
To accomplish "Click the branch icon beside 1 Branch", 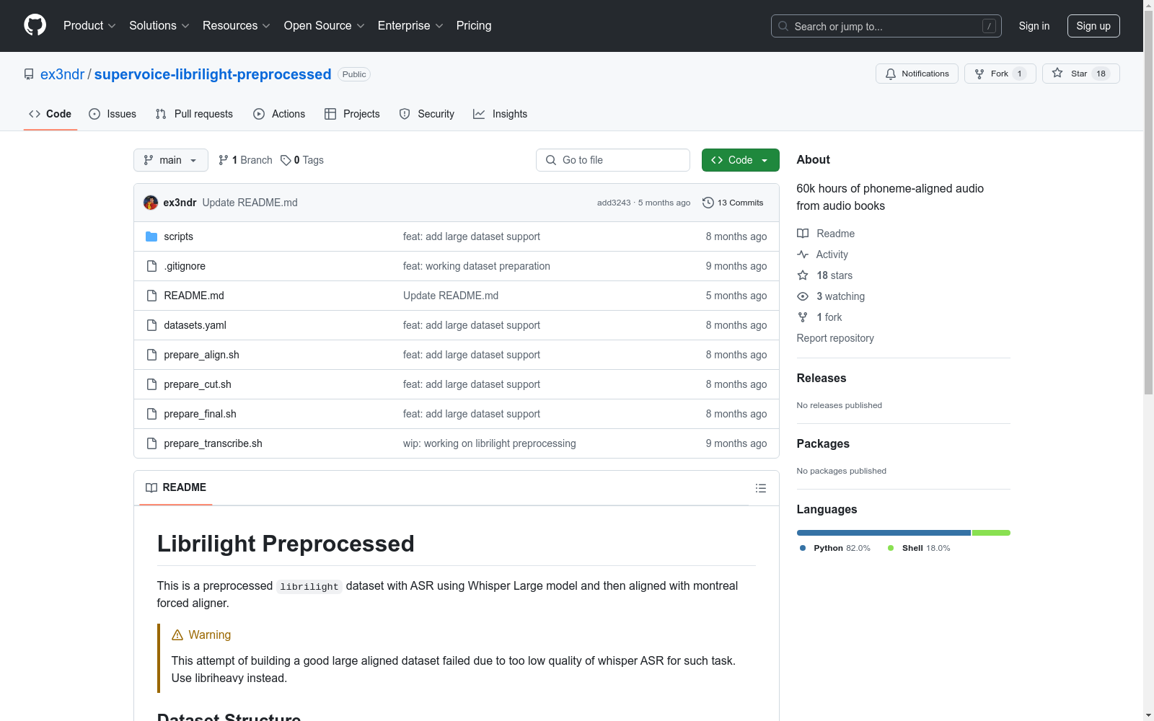I will [224, 160].
